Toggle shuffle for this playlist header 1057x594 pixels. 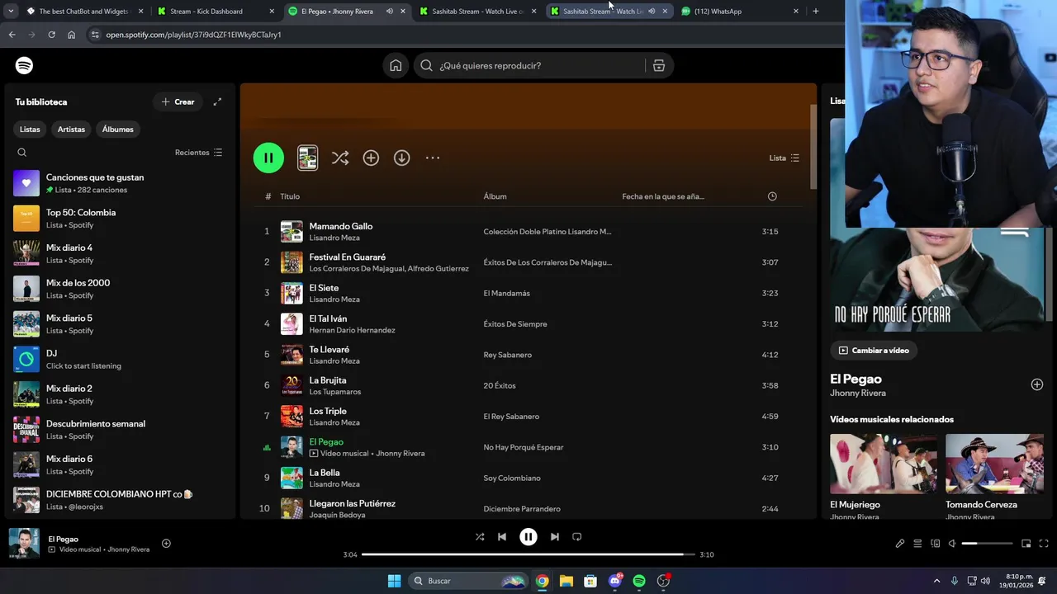[x=339, y=158]
